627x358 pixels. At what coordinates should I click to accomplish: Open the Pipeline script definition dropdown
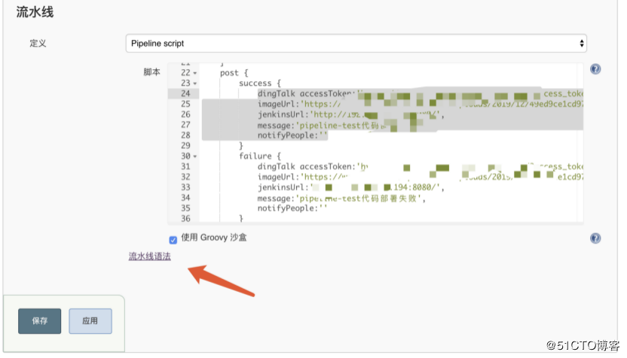click(x=356, y=44)
